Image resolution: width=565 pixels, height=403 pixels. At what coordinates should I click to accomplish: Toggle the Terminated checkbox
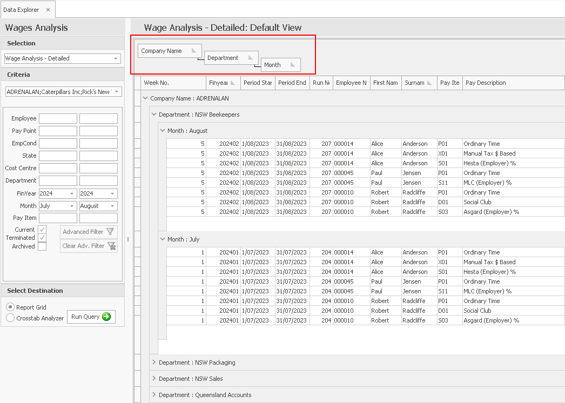(42, 238)
